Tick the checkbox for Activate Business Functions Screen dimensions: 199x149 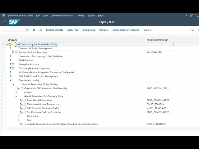point(4,52)
